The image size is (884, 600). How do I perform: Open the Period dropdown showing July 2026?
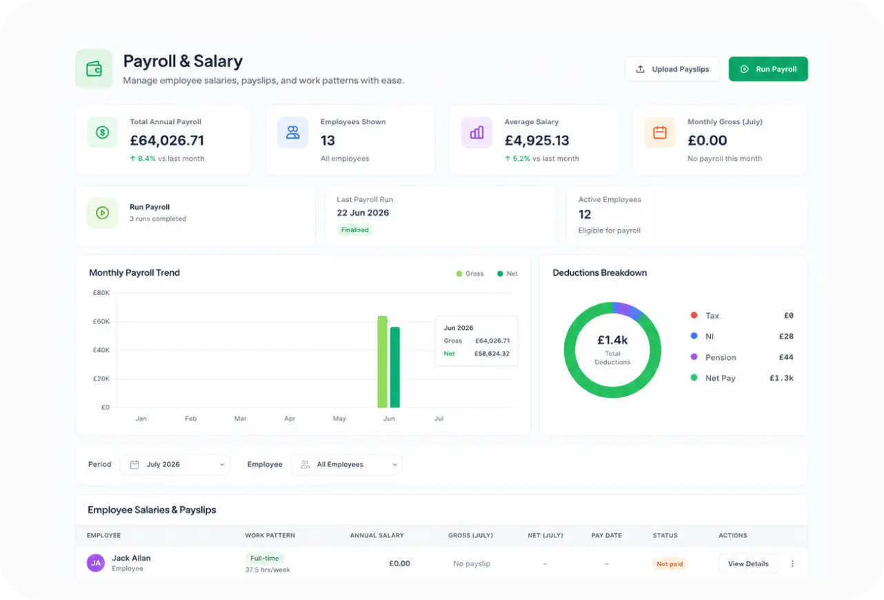175,465
